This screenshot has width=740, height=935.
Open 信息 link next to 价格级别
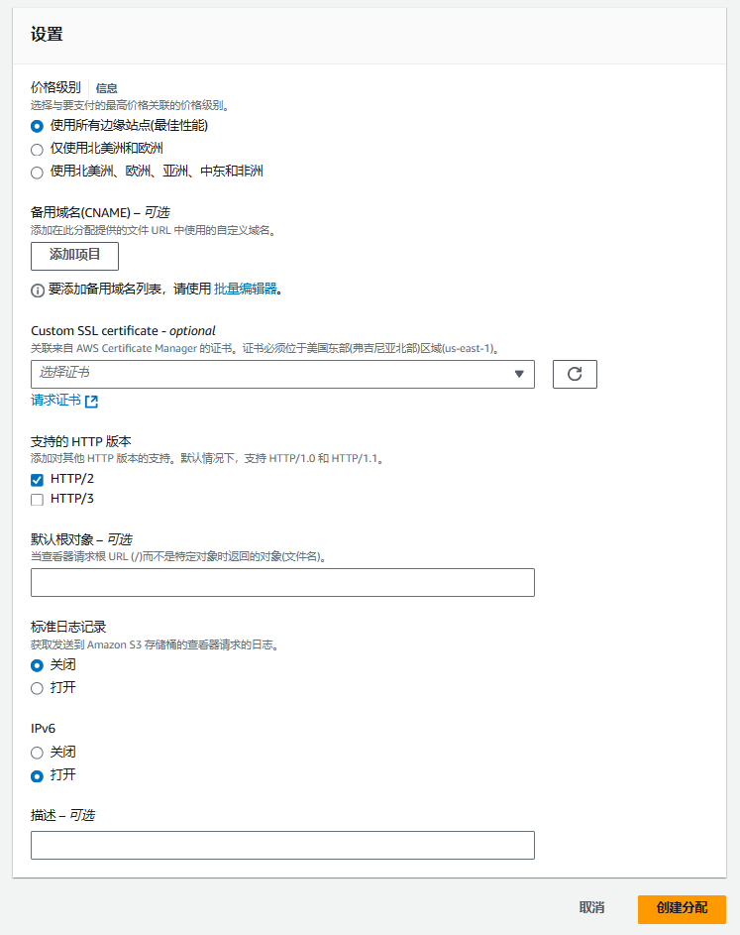coord(107,88)
